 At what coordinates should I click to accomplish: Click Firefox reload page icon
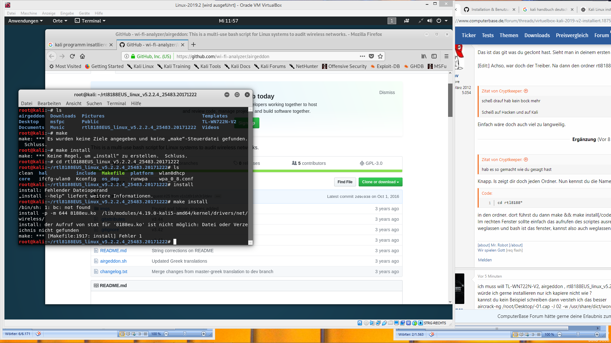coord(72,56)
